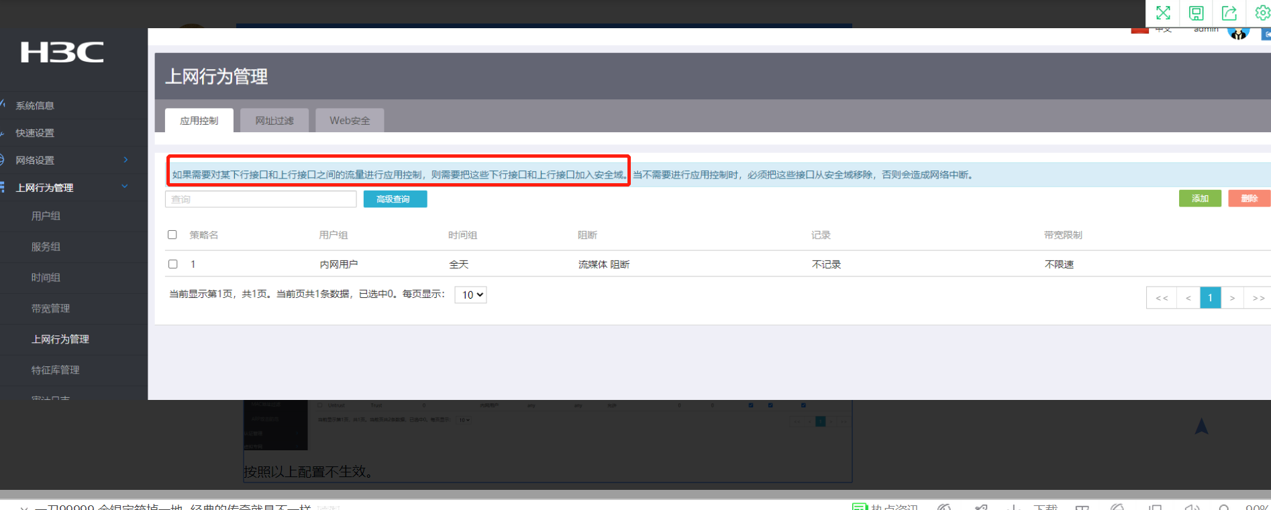Click the green 添加 button
This screenshot has width=1271, height=510.
1200,199
